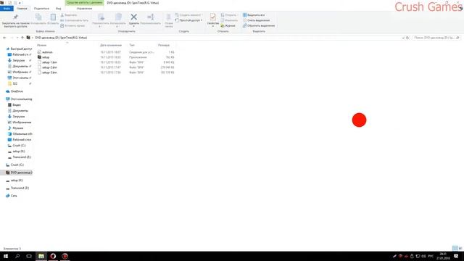Click the Copy ribbon icon

tap(38, 17)
